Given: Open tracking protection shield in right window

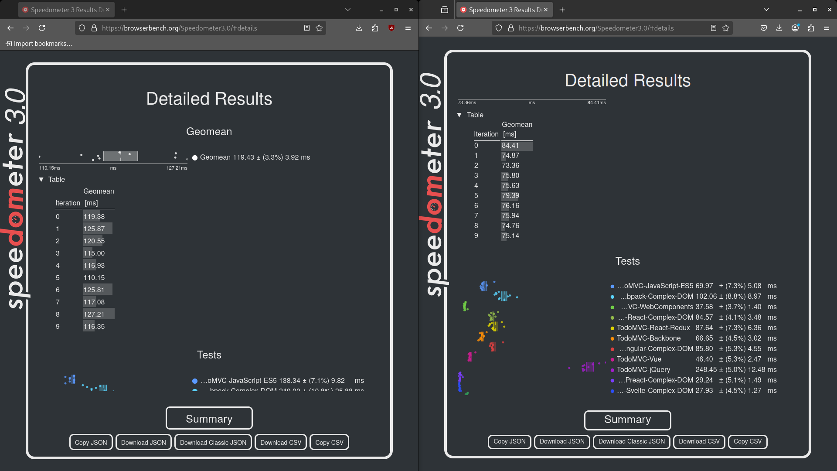Looking at the screenshot, I should 499,28.
